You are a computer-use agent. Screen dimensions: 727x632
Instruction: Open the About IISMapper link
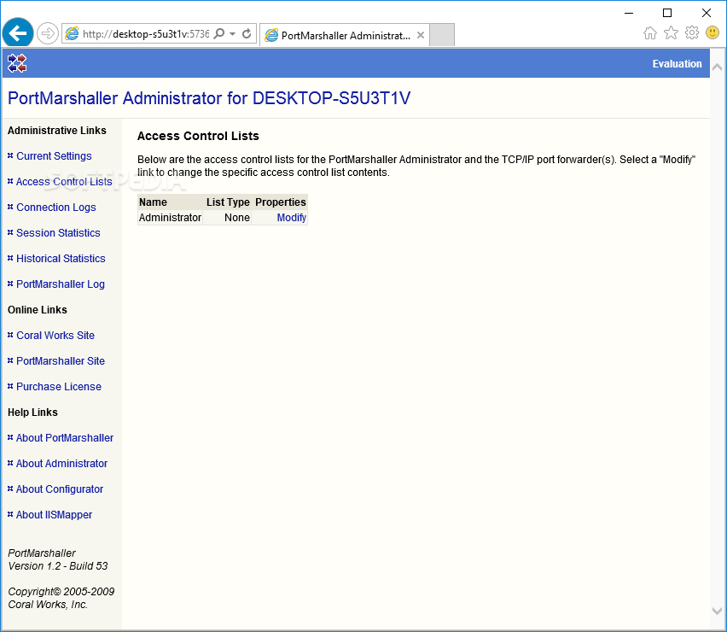click(54, 515)
